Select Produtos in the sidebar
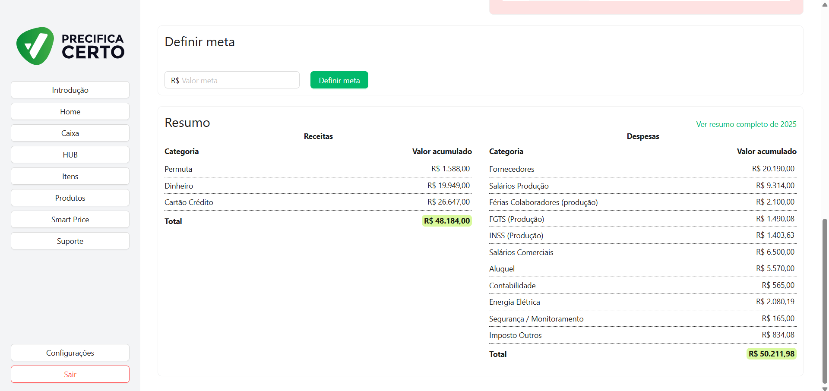The height and width of the screenshot is (391, 829). 70,198
